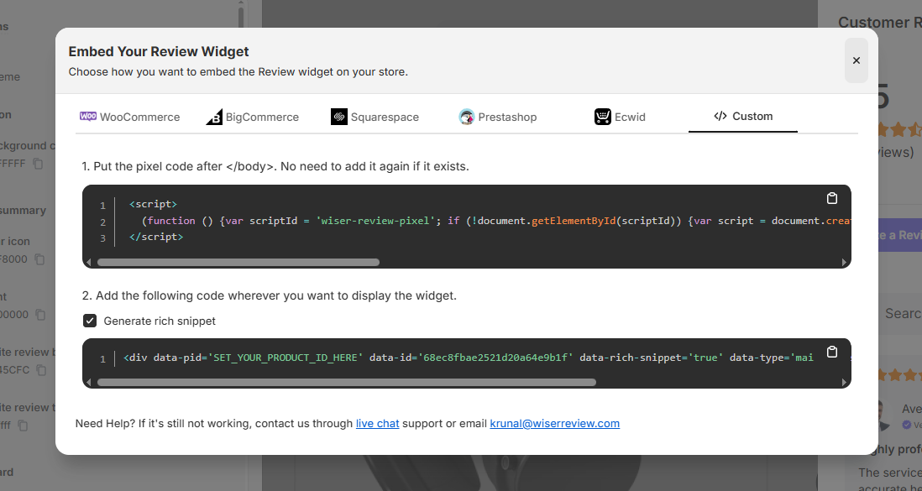Copy the widget display div code
922x491 pixels.
click(832, 353)
